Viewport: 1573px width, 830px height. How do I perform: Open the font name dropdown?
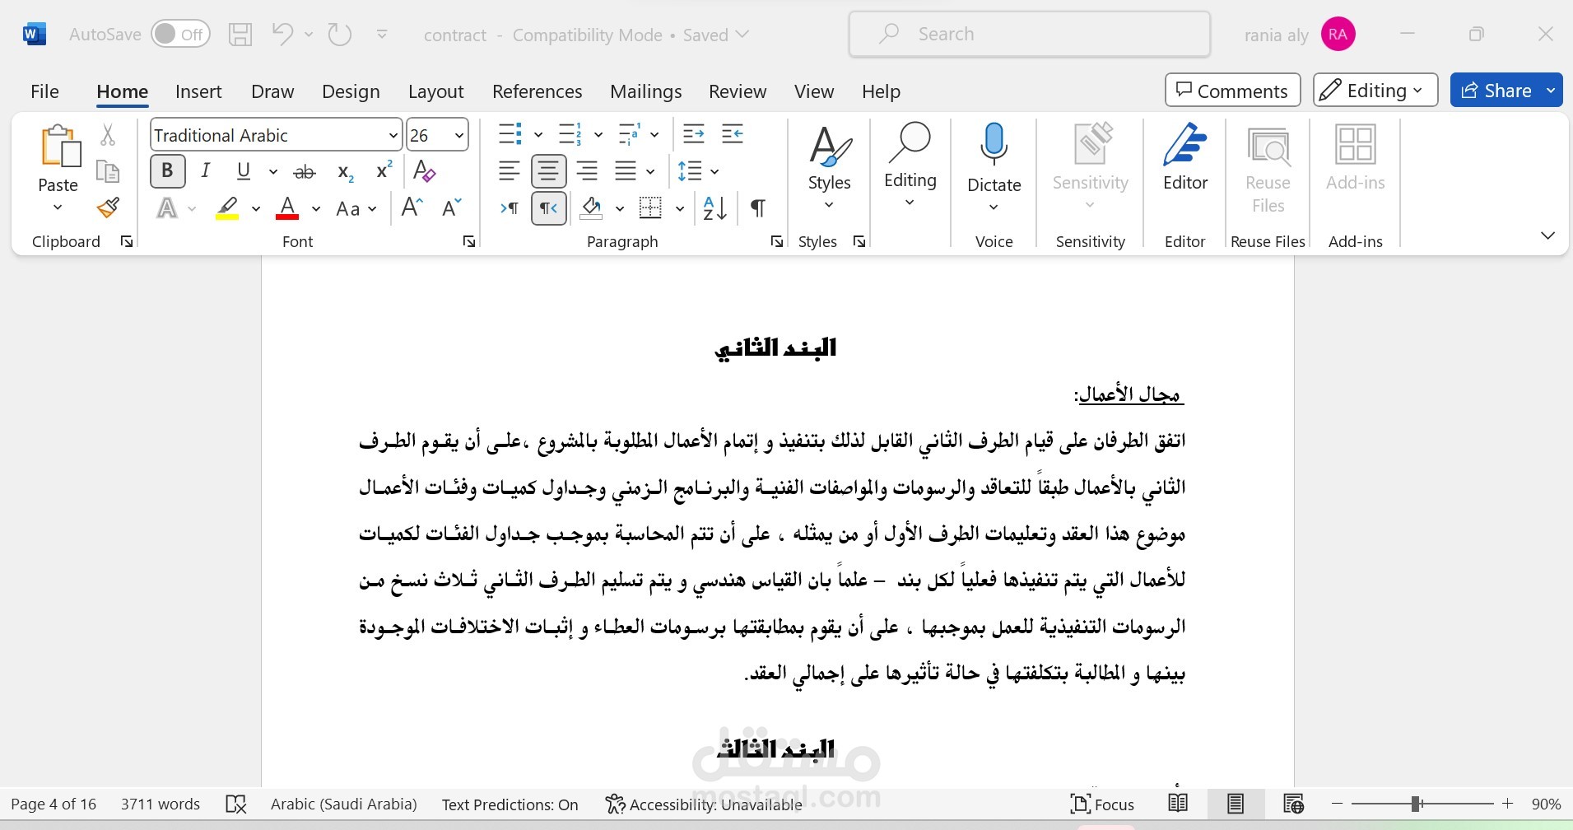tap(393, 135)
